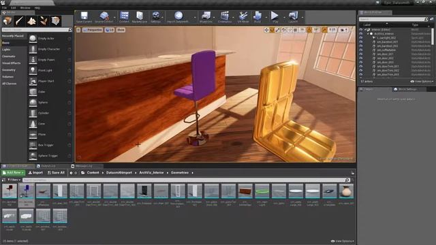Open the viewport options dropdown arrow
Screen dimensions: 436x245
pyautogui.click(x=78, y=30)
